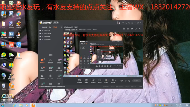Click the stream preview area
The width and height of the screenshot is (190, 107).
[103, 54]
